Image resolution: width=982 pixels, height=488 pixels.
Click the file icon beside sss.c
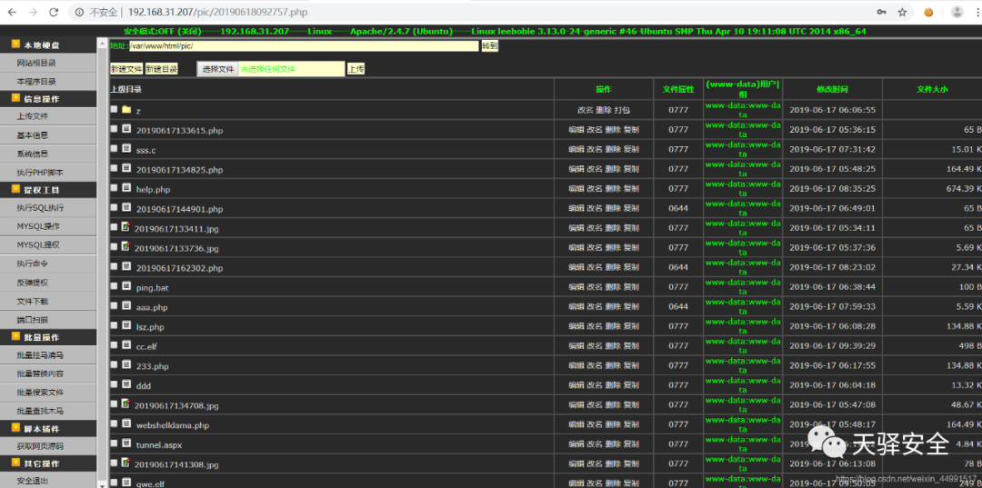coord(126,149)
